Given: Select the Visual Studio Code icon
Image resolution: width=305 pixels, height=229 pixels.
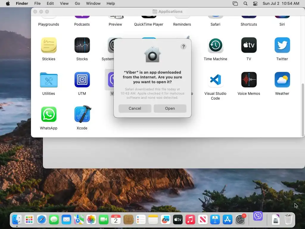Looking at the screenshot, I should click(215, 80).
